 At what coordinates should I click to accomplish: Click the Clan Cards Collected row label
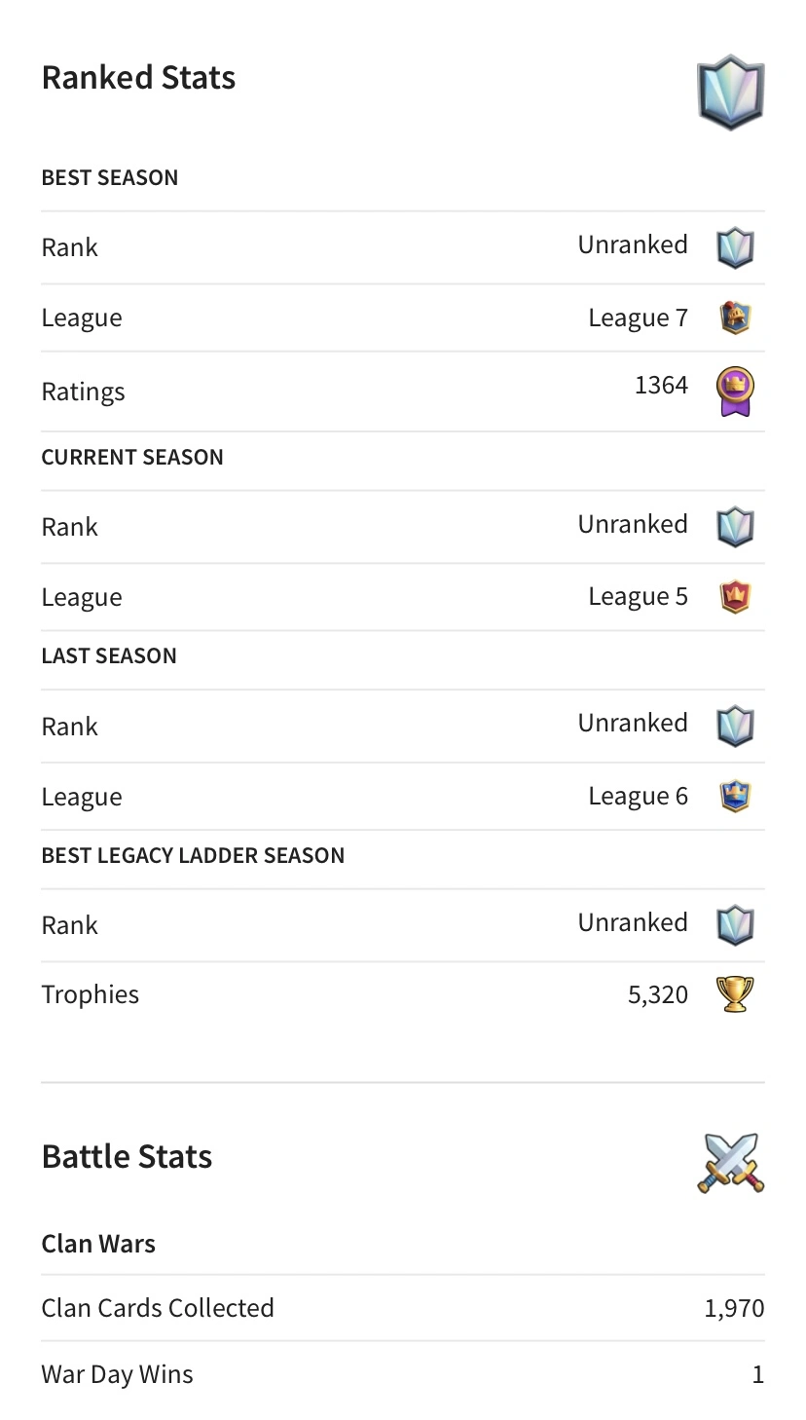[x=158, y=1308]
